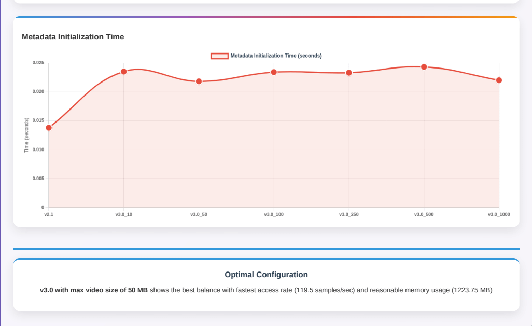The image size is (532, 326).
Task: Toggle the Metadata Initialization Time legend label
Action: [276, 56]
